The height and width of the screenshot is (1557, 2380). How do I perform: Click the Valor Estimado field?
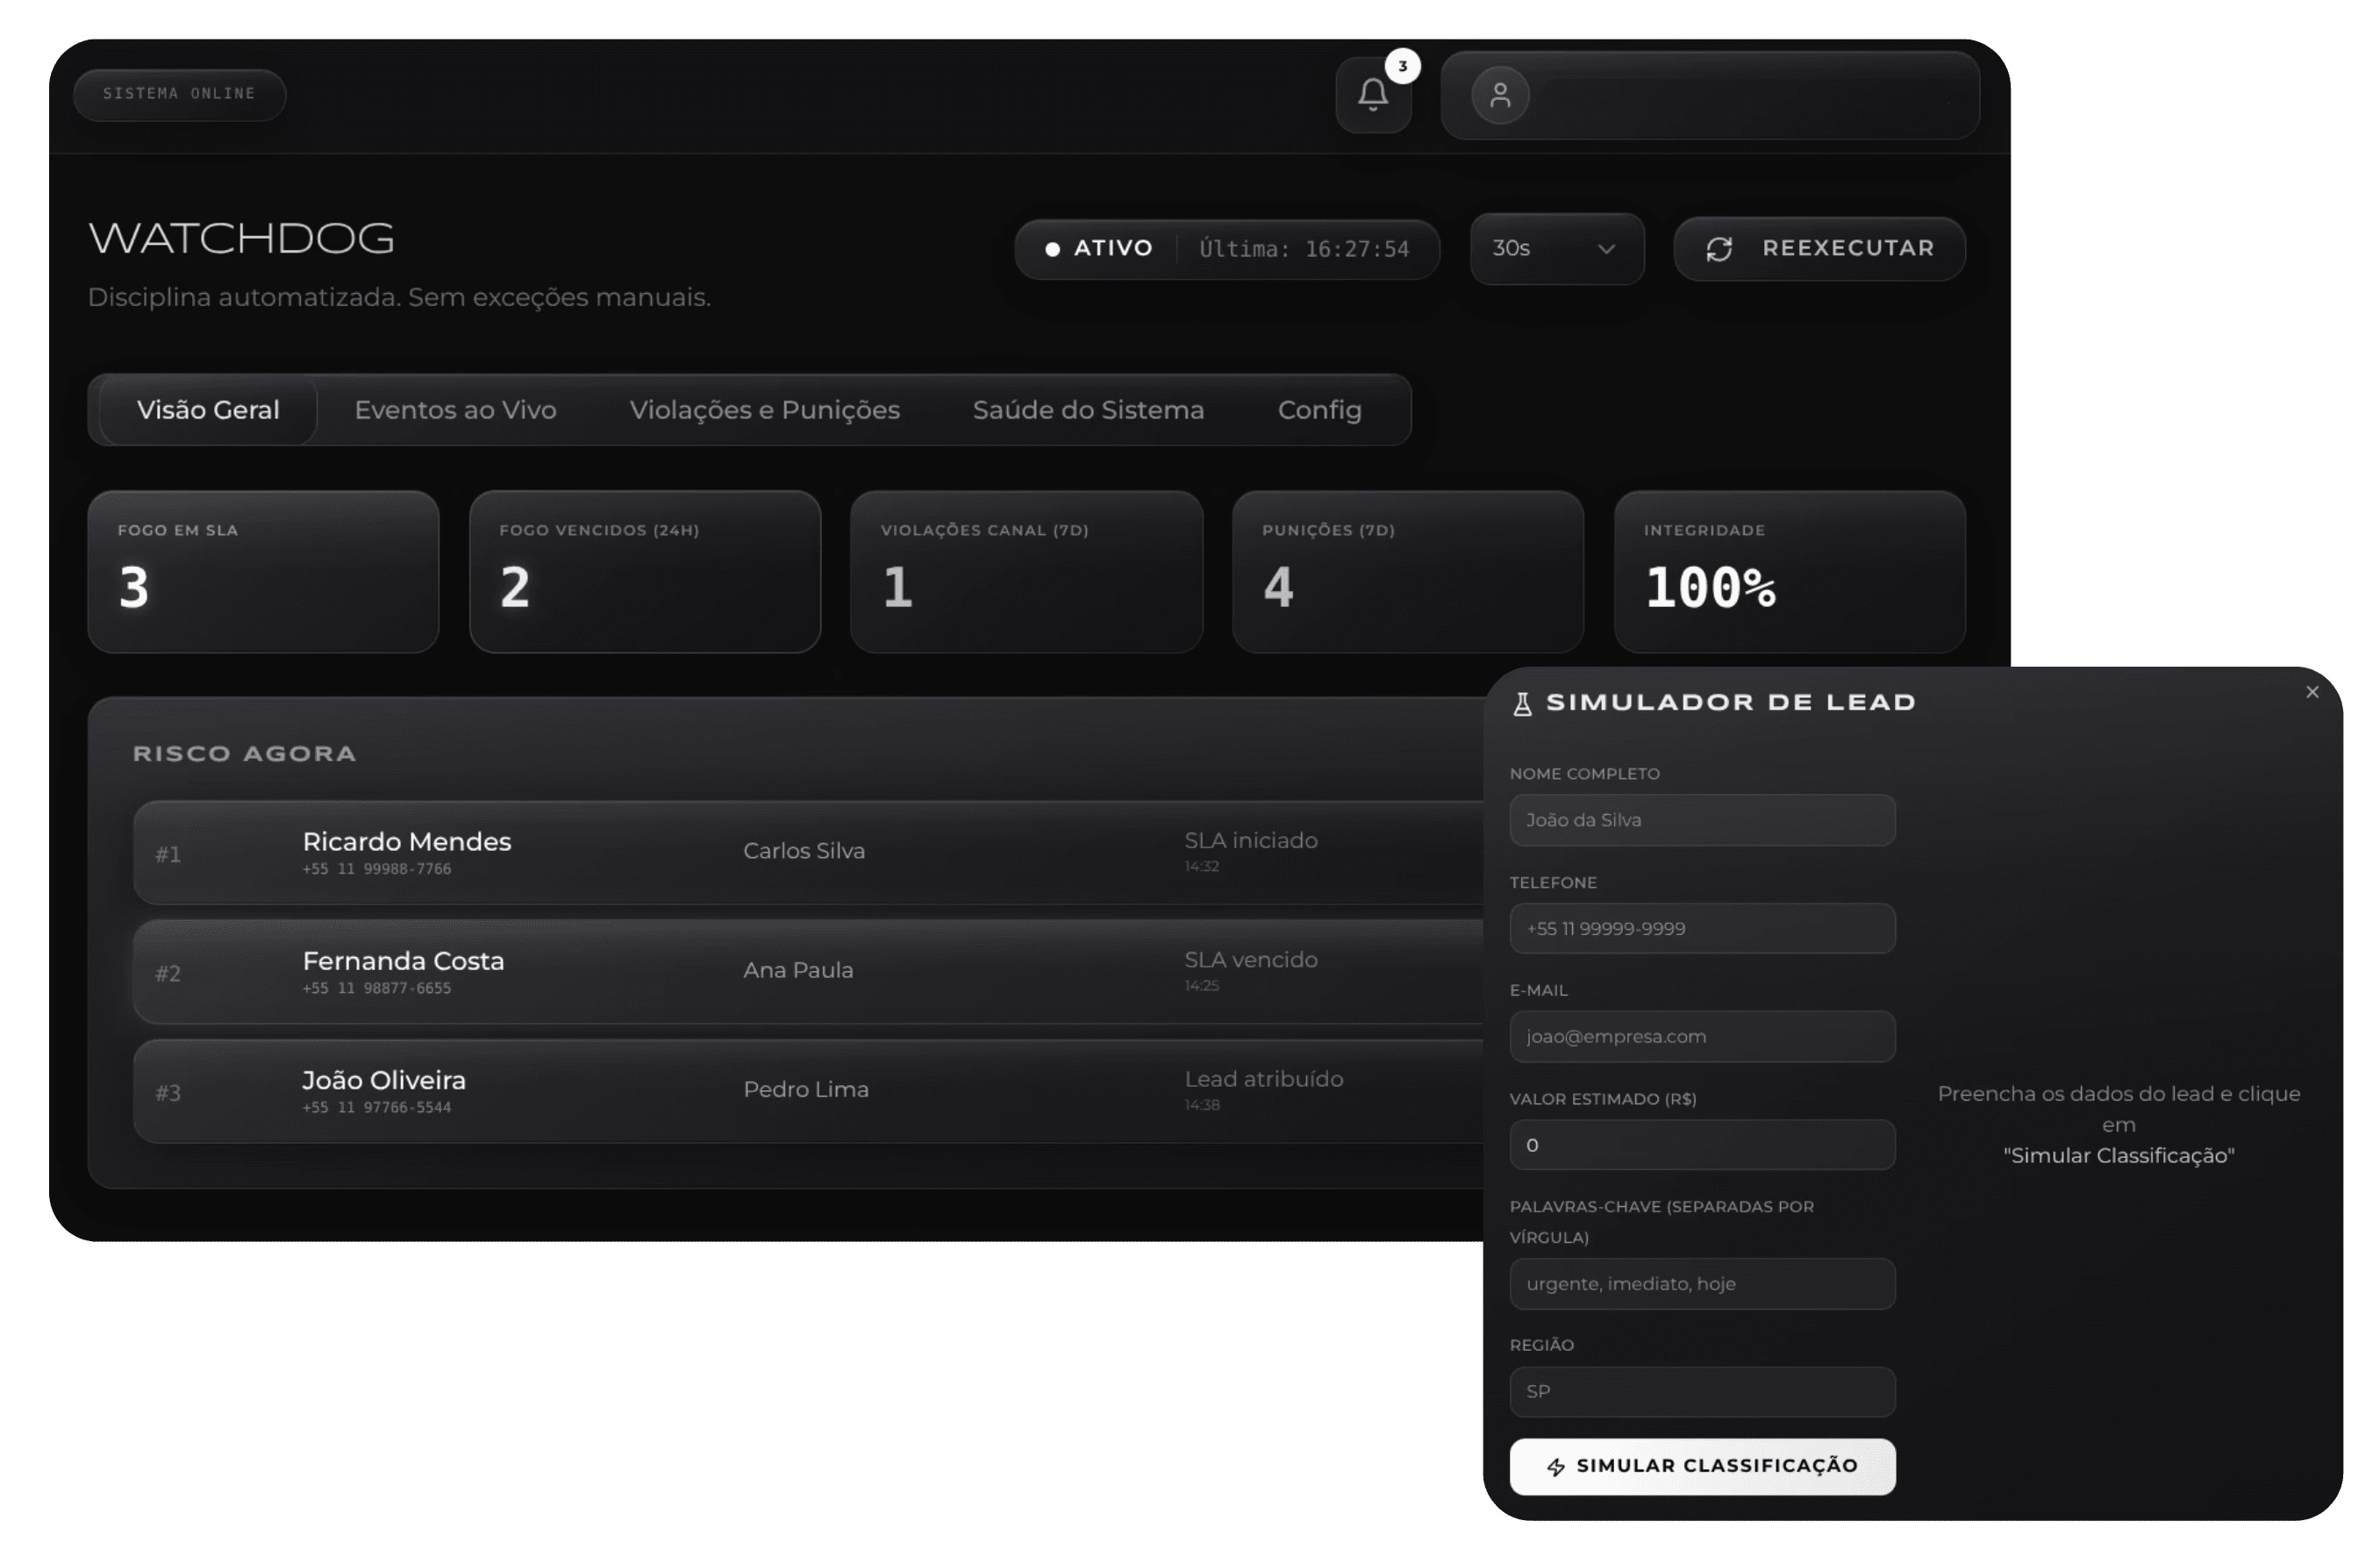tap(1701, 1145)
